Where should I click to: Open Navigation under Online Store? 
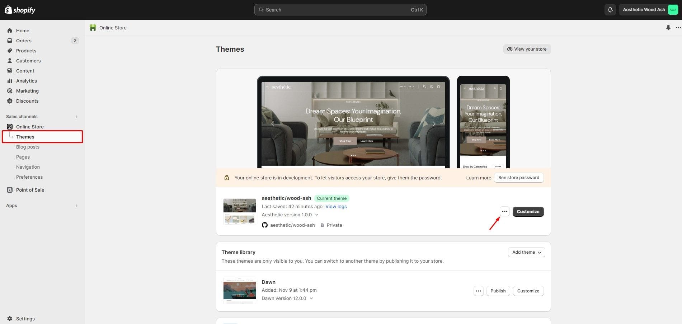click(x=28, y=167)
